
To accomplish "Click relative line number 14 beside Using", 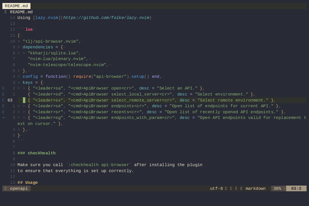I will pyautogui.click(x=12, y=18).
